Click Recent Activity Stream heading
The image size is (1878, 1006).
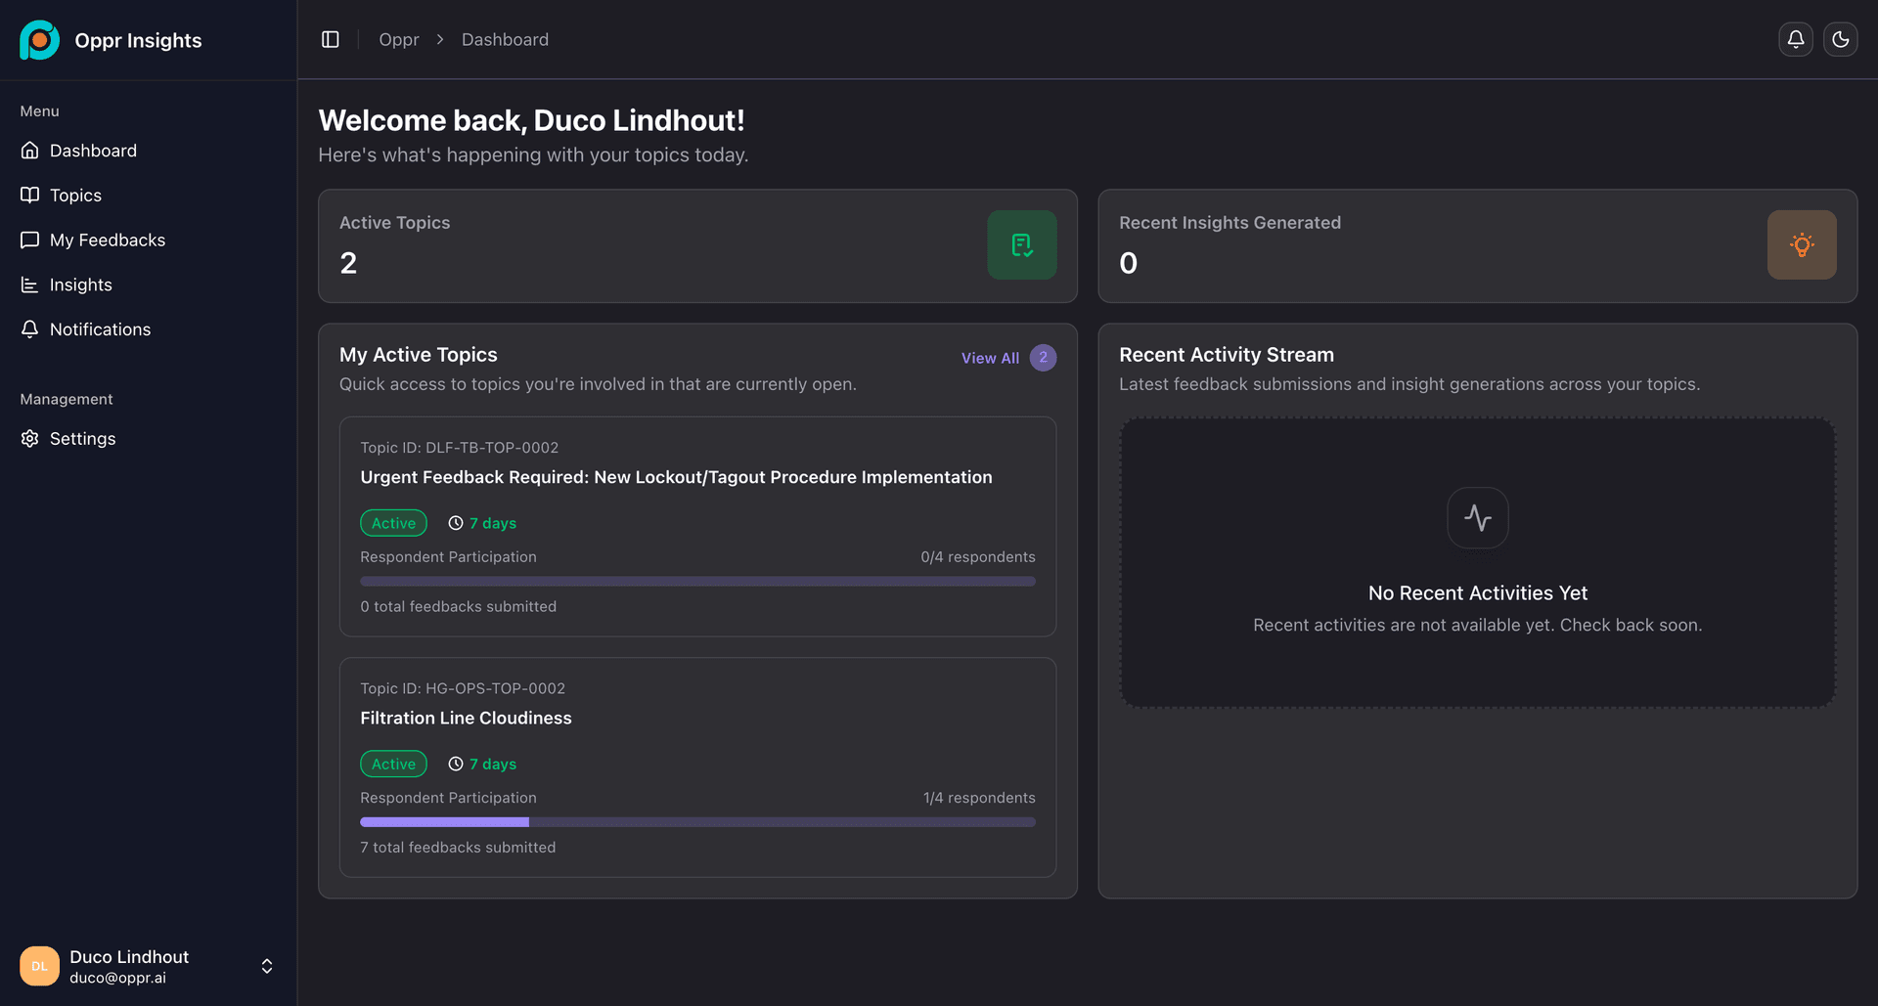[1226, 355]
